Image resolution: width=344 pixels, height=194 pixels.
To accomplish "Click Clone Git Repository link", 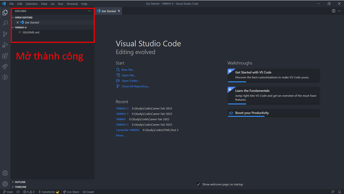I will [x=136, y=86].
